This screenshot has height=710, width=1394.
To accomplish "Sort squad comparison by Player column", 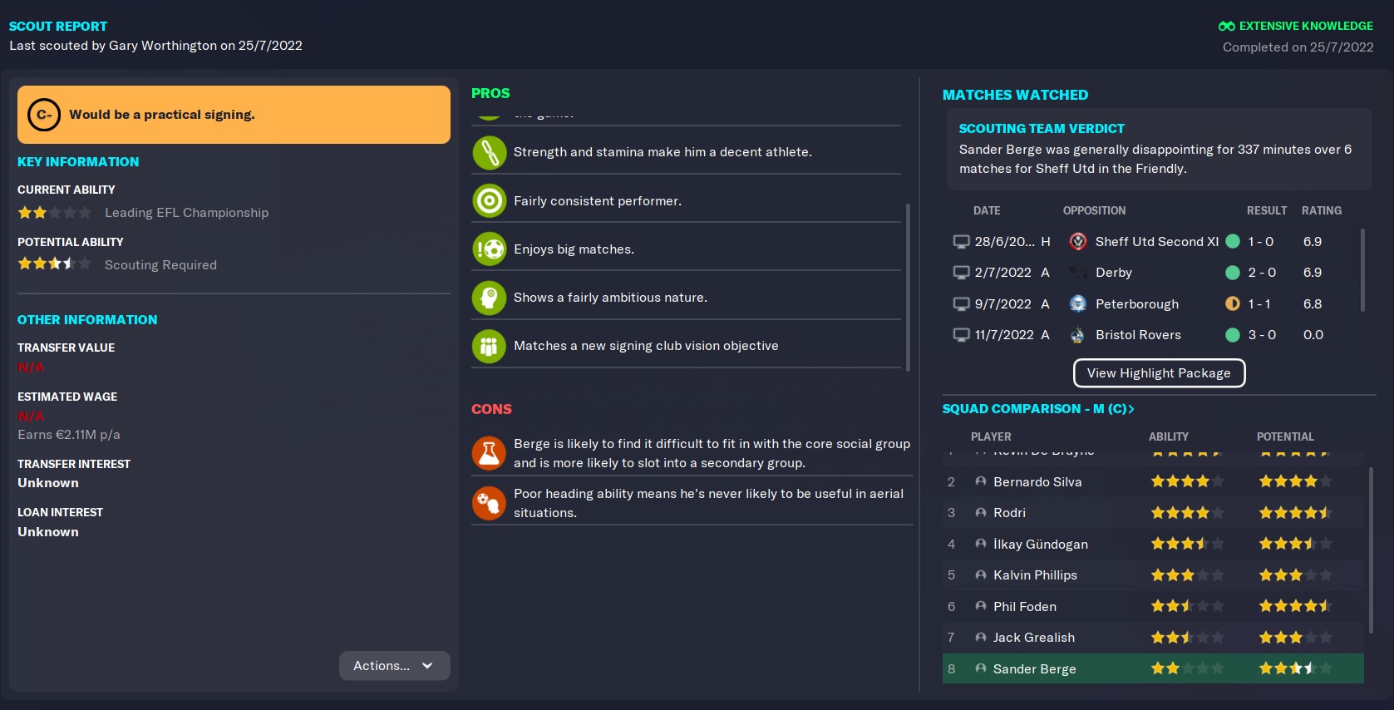I will pos(991,437).
